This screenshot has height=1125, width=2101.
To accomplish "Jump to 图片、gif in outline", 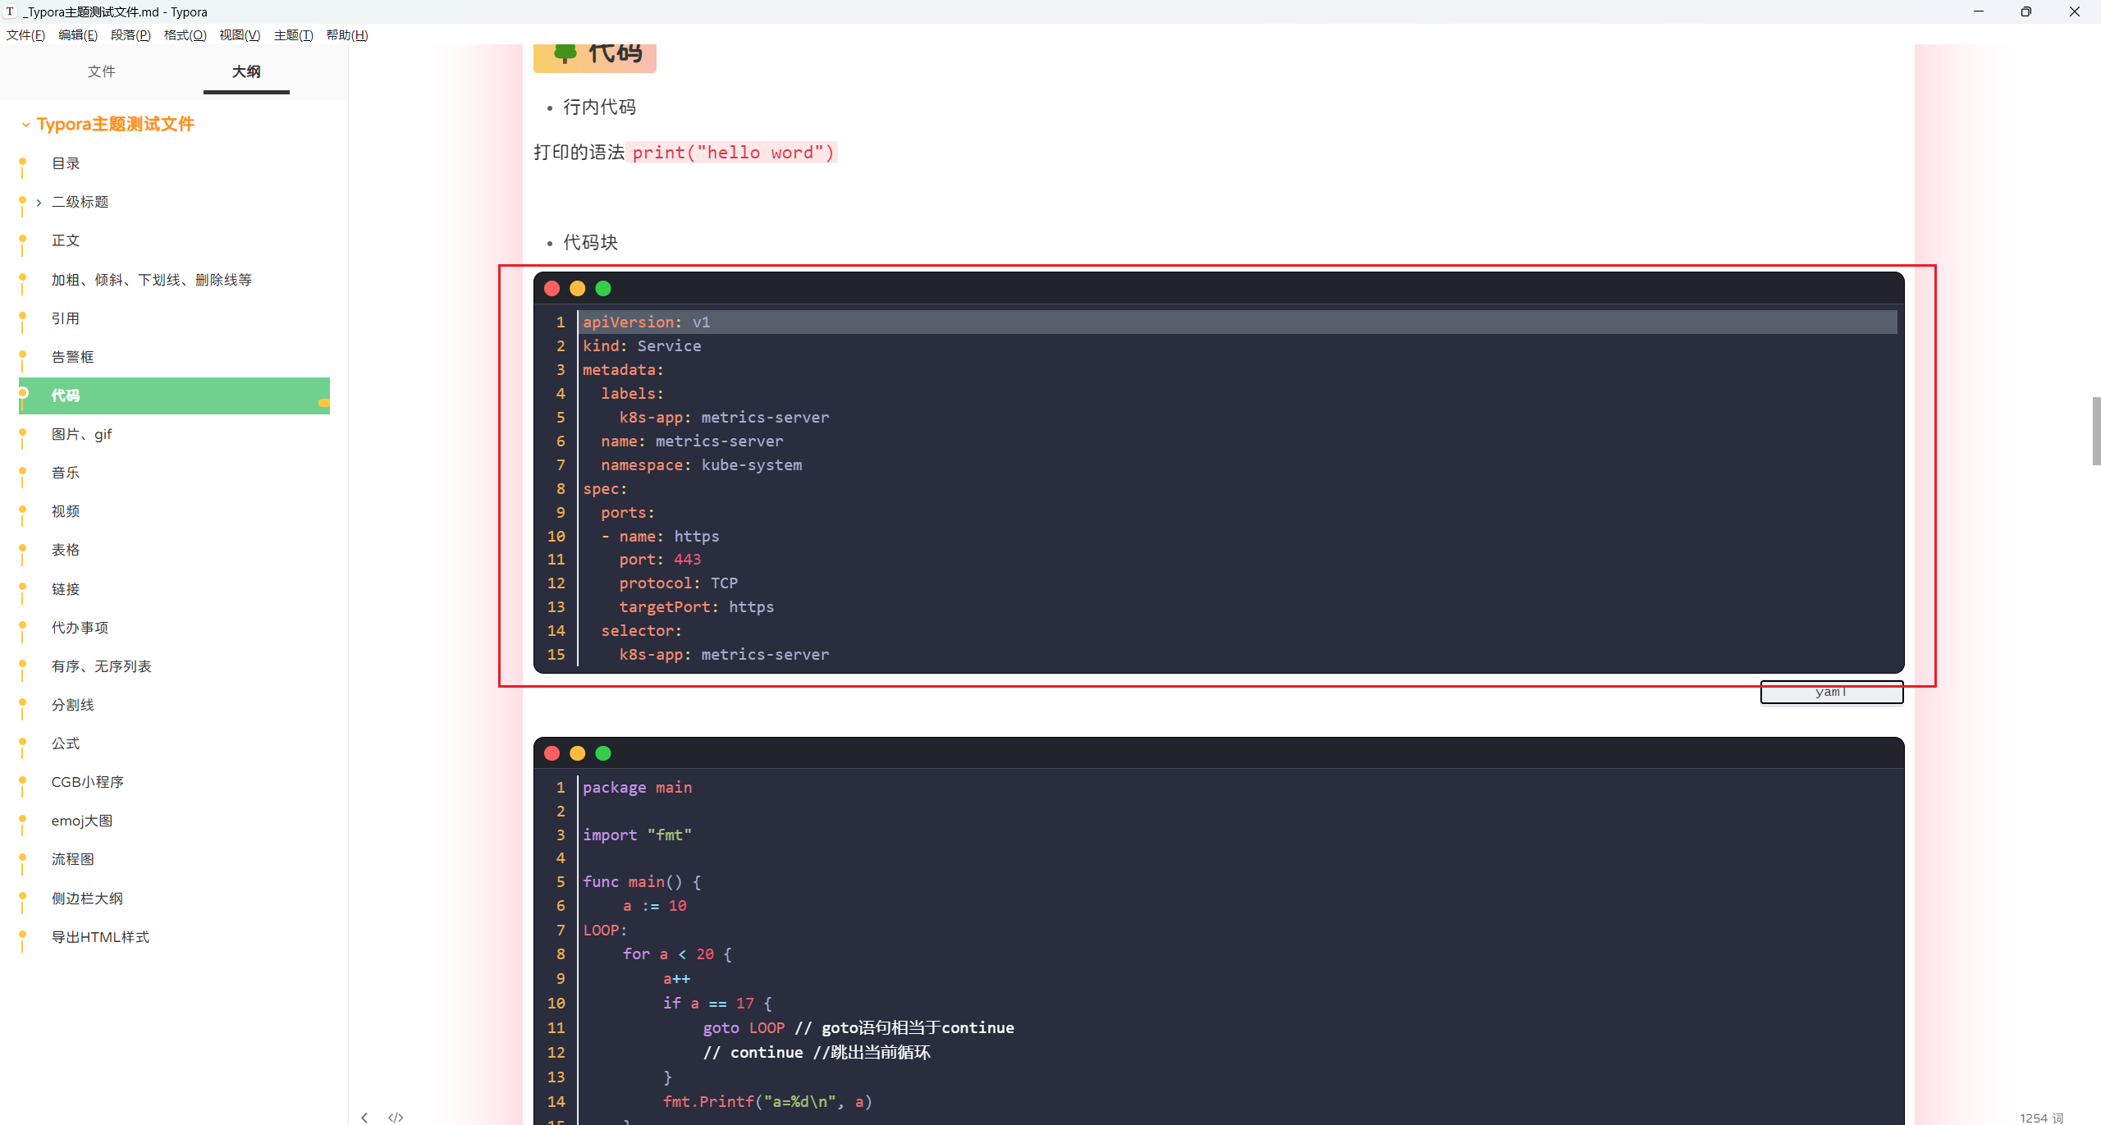I will 82,434.
